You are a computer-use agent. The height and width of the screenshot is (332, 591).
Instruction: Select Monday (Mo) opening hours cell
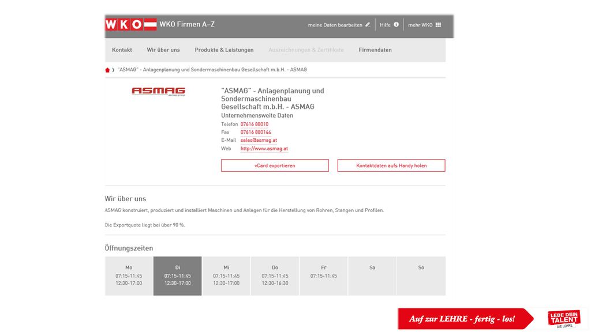(x=129, y=276)
